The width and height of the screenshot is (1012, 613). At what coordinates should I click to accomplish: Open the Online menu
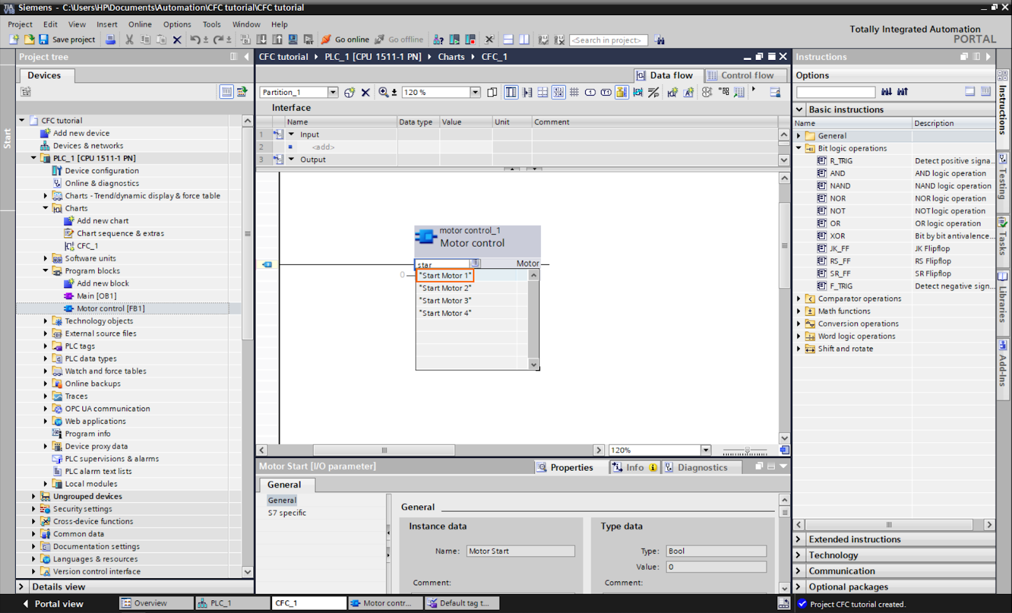[140, 24]
